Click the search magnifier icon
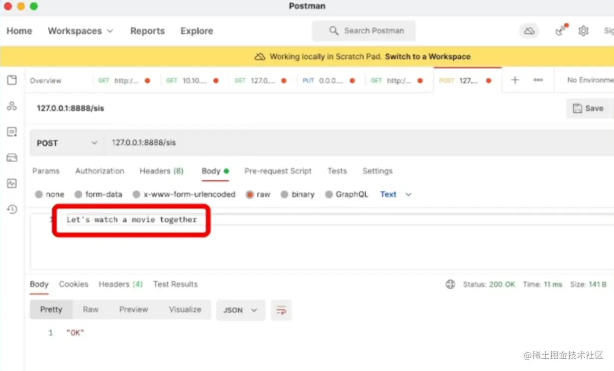 pyautogui.click(x=334, y=31)
